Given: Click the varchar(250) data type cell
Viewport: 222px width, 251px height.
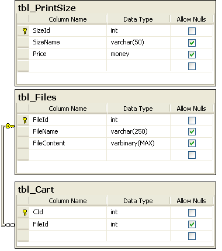Looking at the screenshot, I should click(x=138, y=131).
